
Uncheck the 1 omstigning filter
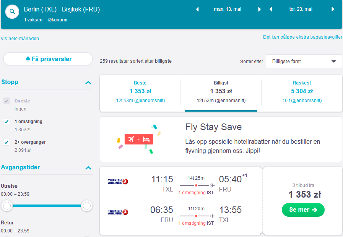click(x=7, y=122)
